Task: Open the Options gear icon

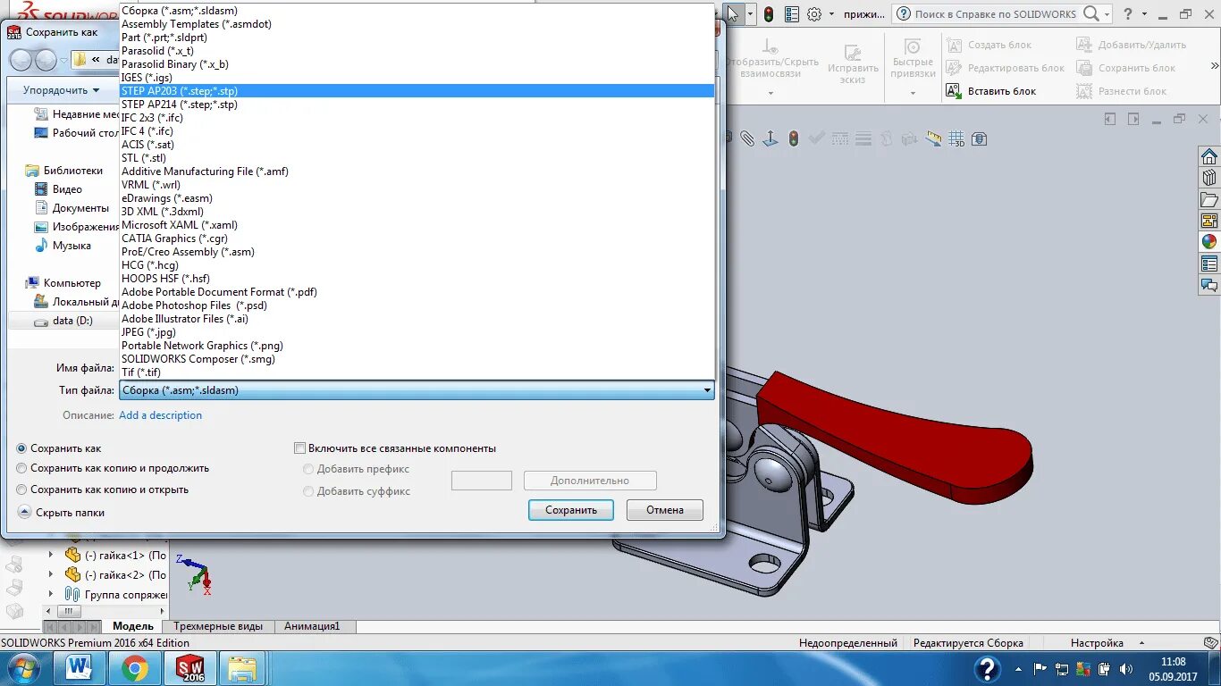Action: (x=814, y=14)
